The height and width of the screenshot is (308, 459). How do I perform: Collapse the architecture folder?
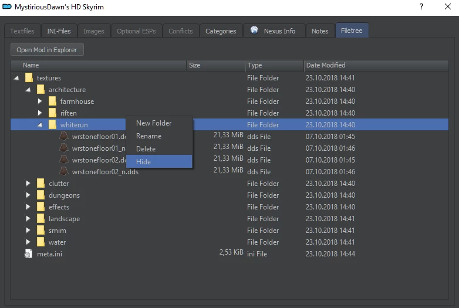pyautogui.click(x=28, y=90)
